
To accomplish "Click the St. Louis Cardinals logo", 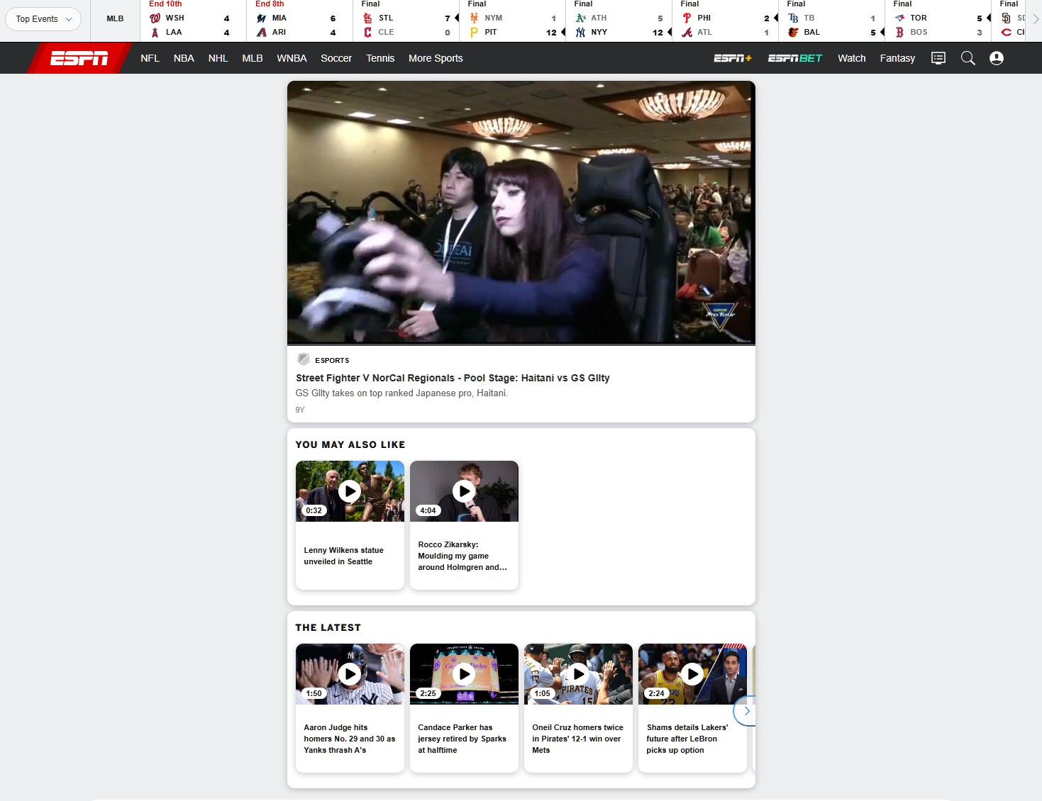I will tap(367, 18).
